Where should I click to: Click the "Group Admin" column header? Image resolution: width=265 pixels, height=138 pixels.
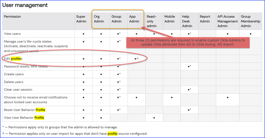[117, 19]
